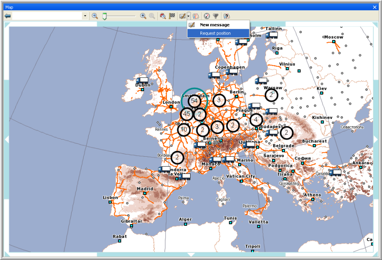This screenshot has width=382, height=260.
Task: Click the compass icon in toolbar
Action: click(207, 16)
